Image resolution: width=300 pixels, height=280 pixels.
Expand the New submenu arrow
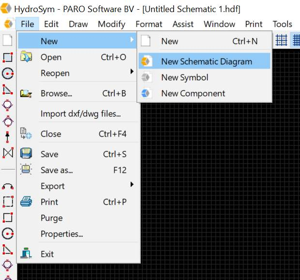[x=132, y=40]
